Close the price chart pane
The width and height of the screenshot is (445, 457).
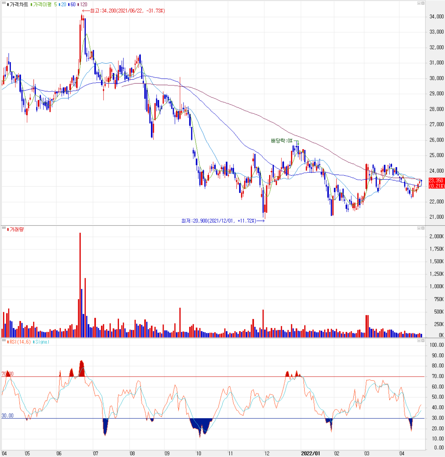click(423, 3)
